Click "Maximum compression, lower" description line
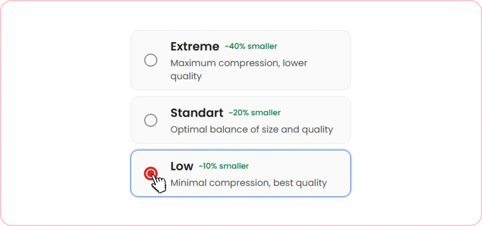 [239, 63]
